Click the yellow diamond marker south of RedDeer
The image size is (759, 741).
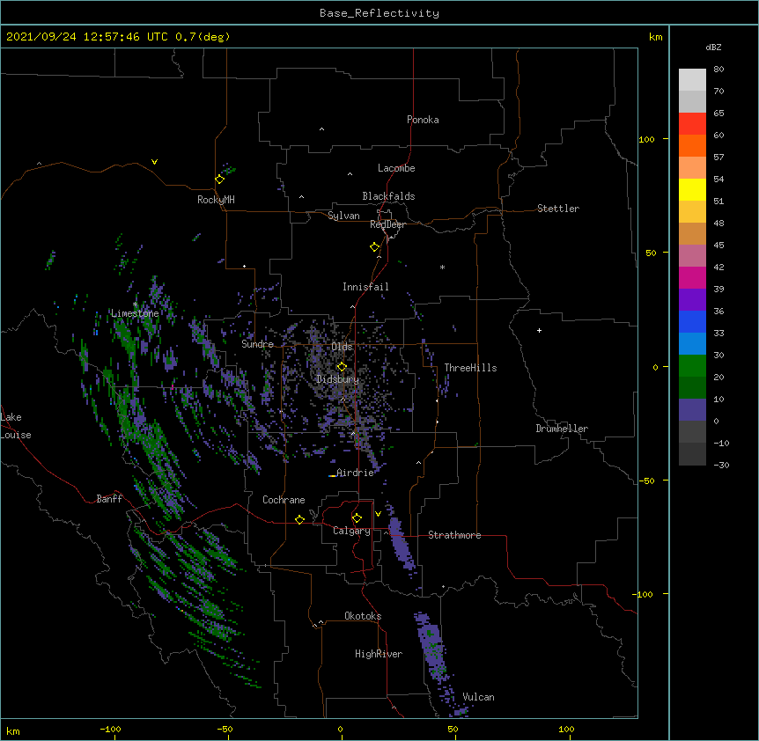(x=375, y=247)
